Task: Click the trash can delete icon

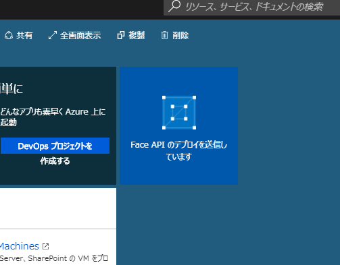Action: [164, 35]
